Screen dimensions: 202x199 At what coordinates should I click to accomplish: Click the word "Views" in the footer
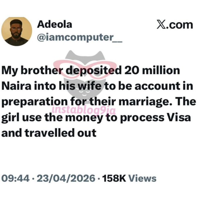[x=143, y=178]
